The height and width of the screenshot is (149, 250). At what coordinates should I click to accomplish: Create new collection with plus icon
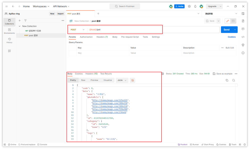[20, 21]
